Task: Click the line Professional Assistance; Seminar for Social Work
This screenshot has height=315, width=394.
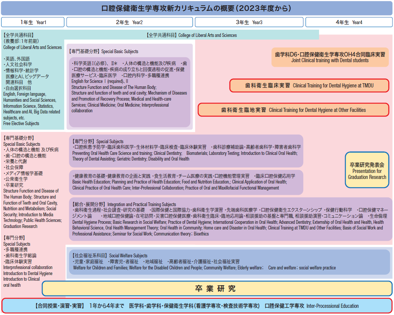Action: (x=140, y=234)
